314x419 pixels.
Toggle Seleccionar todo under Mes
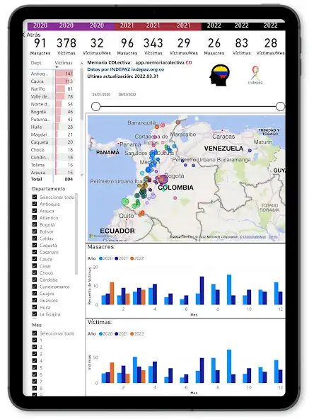pos(35,333)
